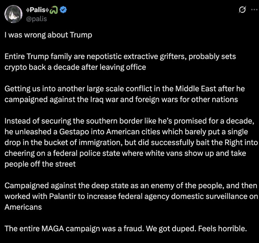Image resolution: width=259 pixels, height=243 pixels.
Task: Click the diamond symbol after Palis name
Action: [47, 10]
